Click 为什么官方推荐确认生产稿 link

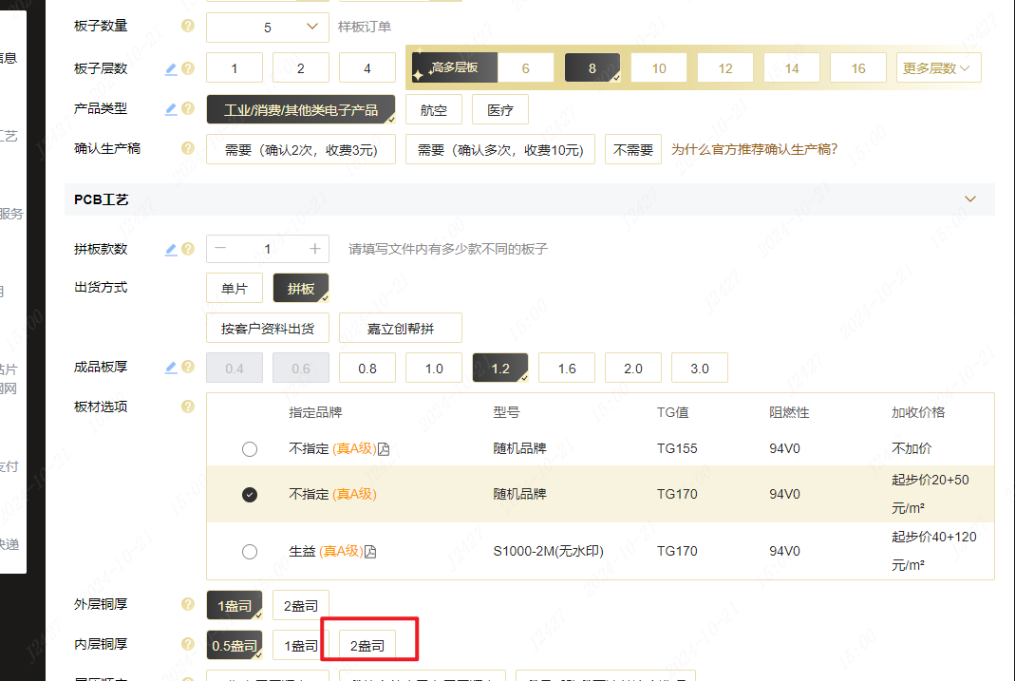(x=754, y=150)
